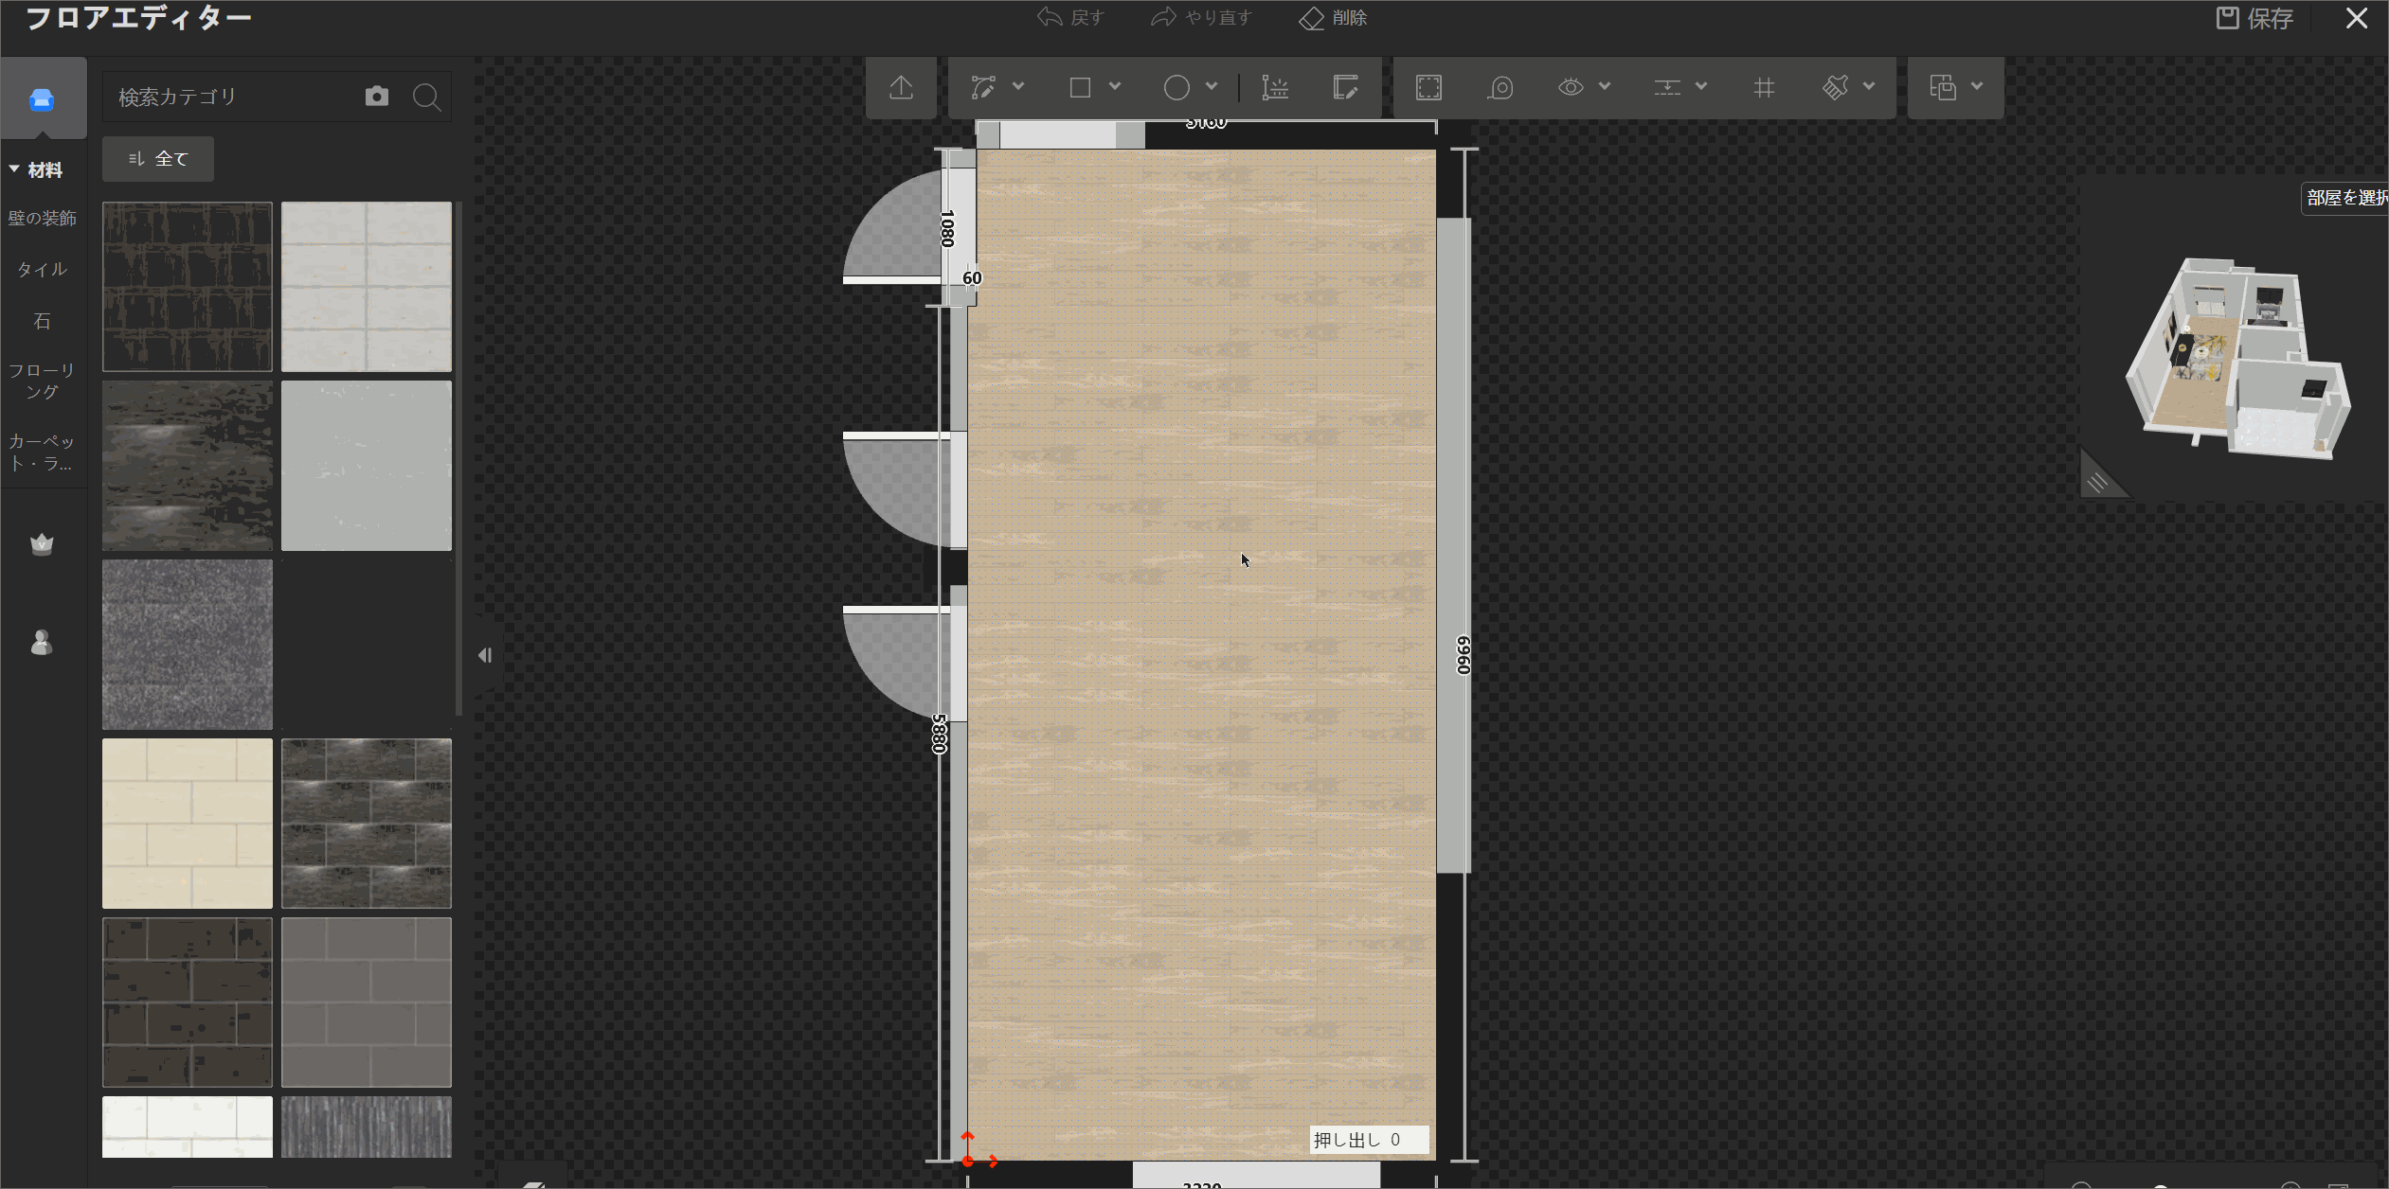Screen dimensions: 2389x1189
Task: Click the 押し出し value field
Action: click(1369, 1140)
